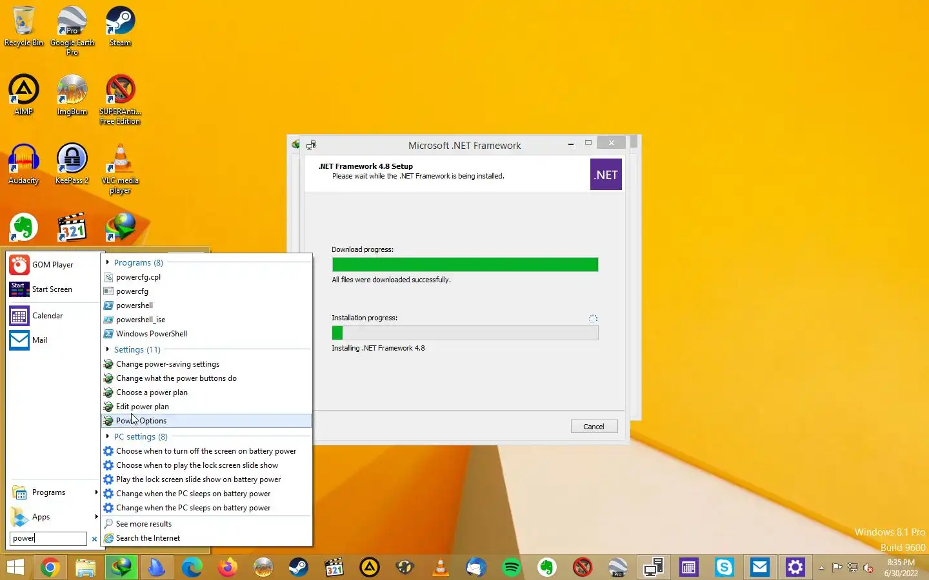Click See more results
Image resolution: width=929 pixels, height=580 pixels.
(x=206, y=524)
